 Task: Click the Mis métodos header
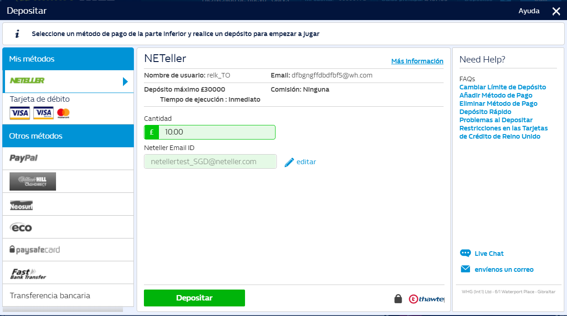(68, 59)
